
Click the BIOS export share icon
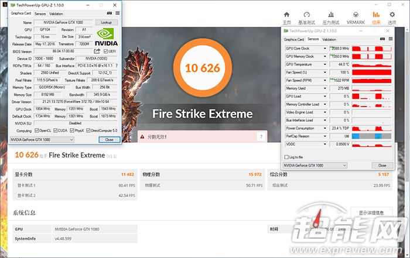click(x=97, y=51)
